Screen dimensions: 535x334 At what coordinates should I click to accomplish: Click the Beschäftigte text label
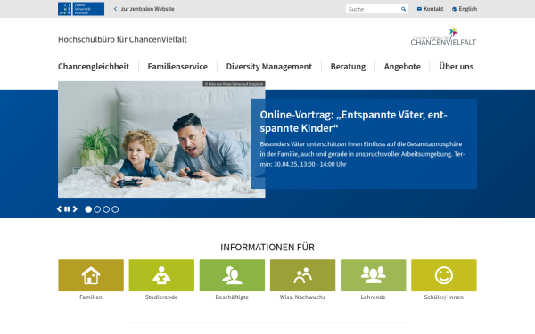click(232, 297)
